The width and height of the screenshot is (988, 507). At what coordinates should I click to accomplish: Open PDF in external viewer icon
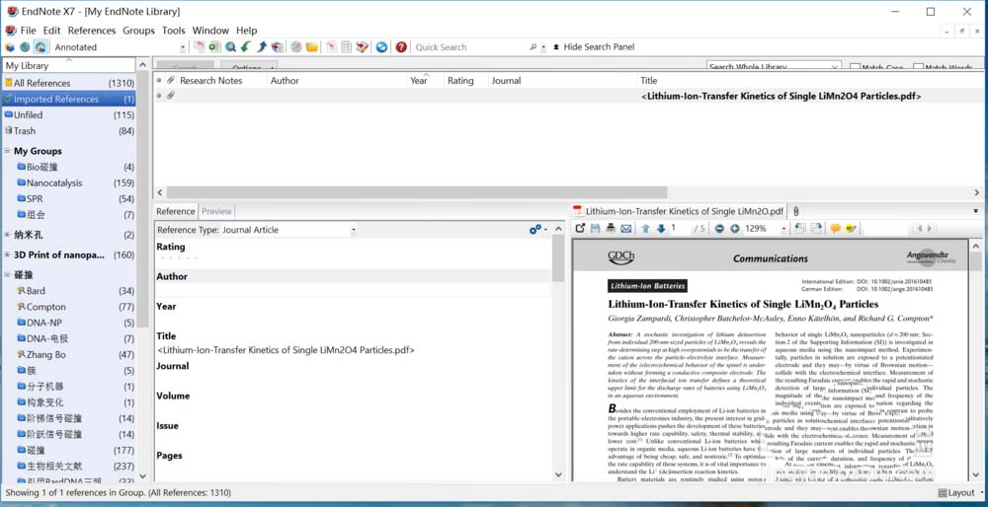coord(580,228)
